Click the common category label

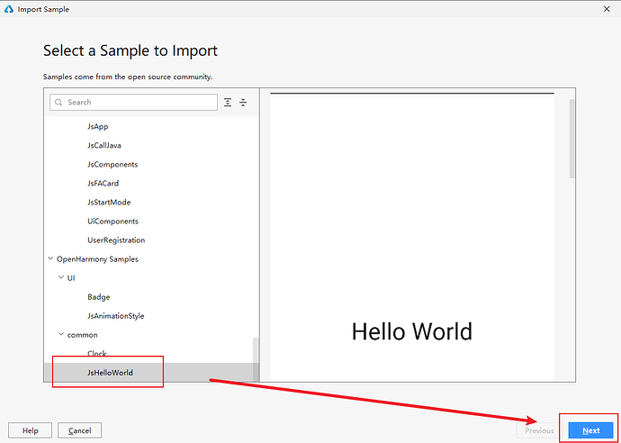[x=83, y=335]
